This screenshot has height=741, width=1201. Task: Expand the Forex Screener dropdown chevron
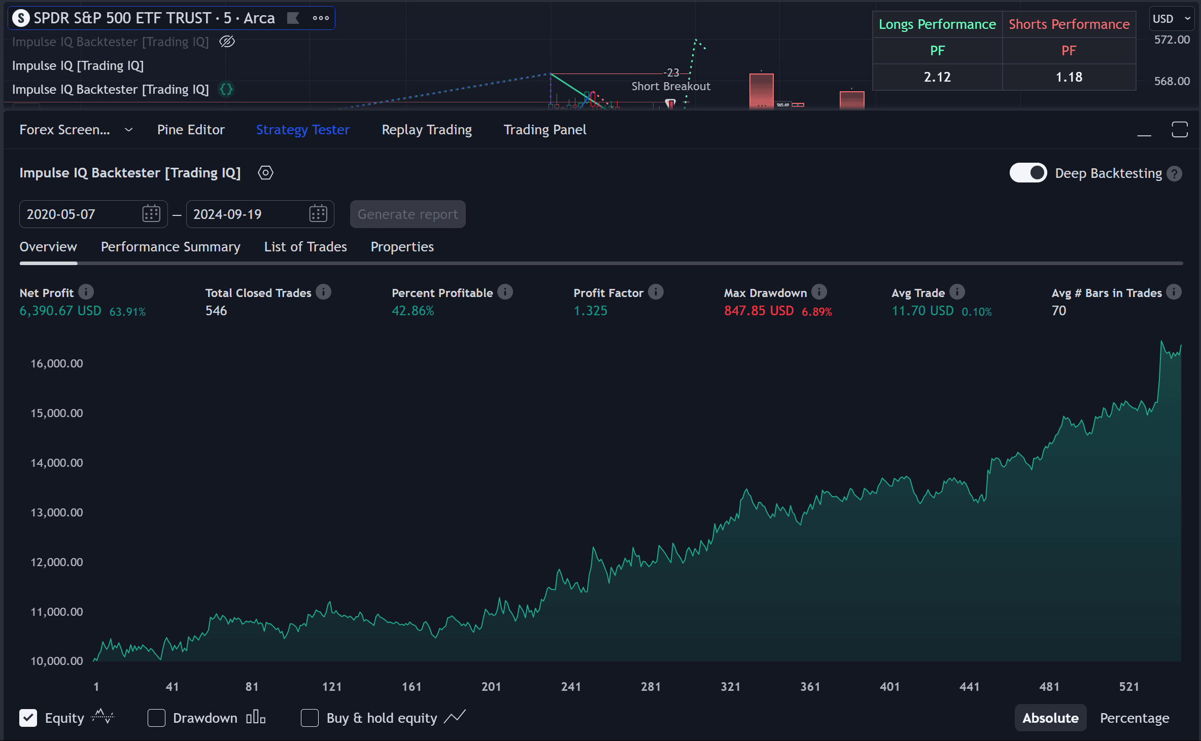[x=129, y=130]
